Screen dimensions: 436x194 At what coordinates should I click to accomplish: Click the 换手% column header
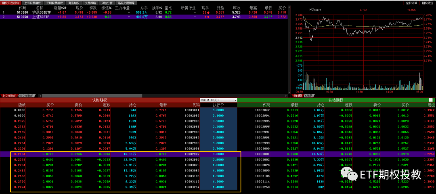pos(157,8)
